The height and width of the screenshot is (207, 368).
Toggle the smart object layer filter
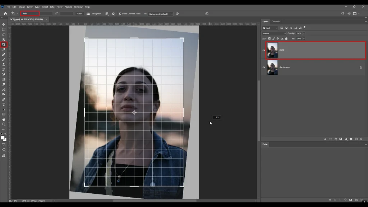coord(300,28)
